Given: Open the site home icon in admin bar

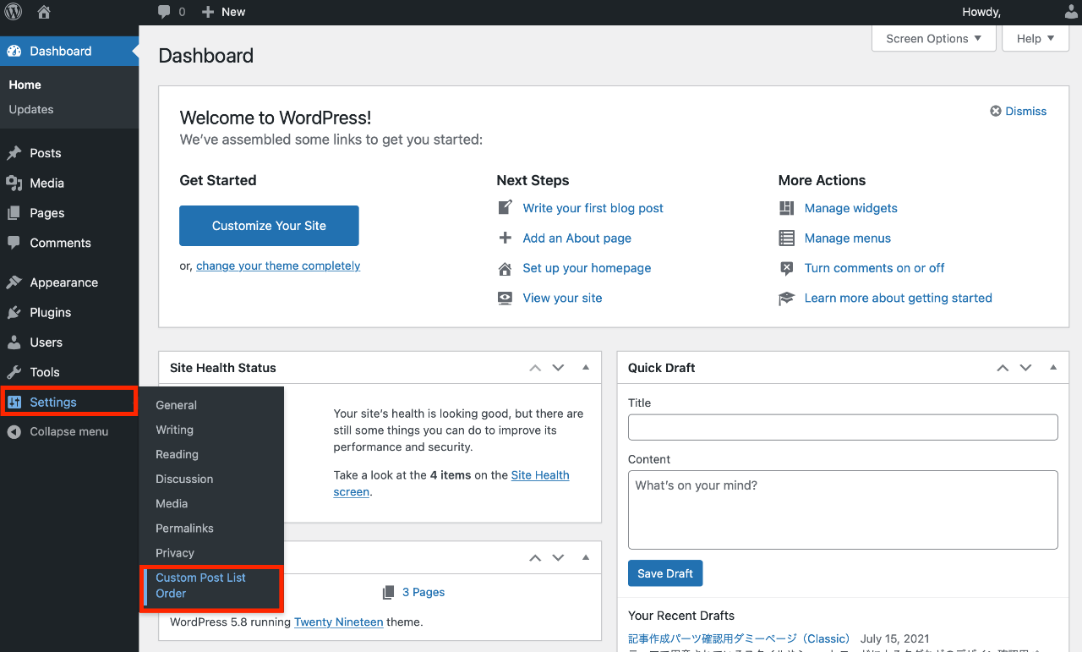Looking at the screenshot, I should click(44, 12).
